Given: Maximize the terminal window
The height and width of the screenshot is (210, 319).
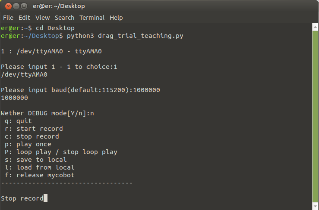Looking at the screenshot, I should [23, 6].
